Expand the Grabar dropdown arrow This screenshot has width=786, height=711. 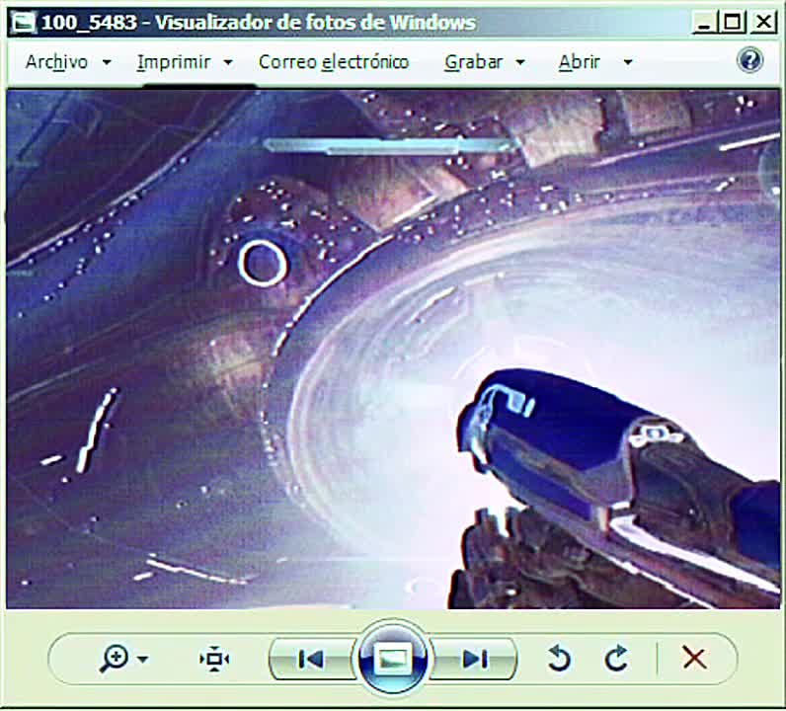coord(520,62)
